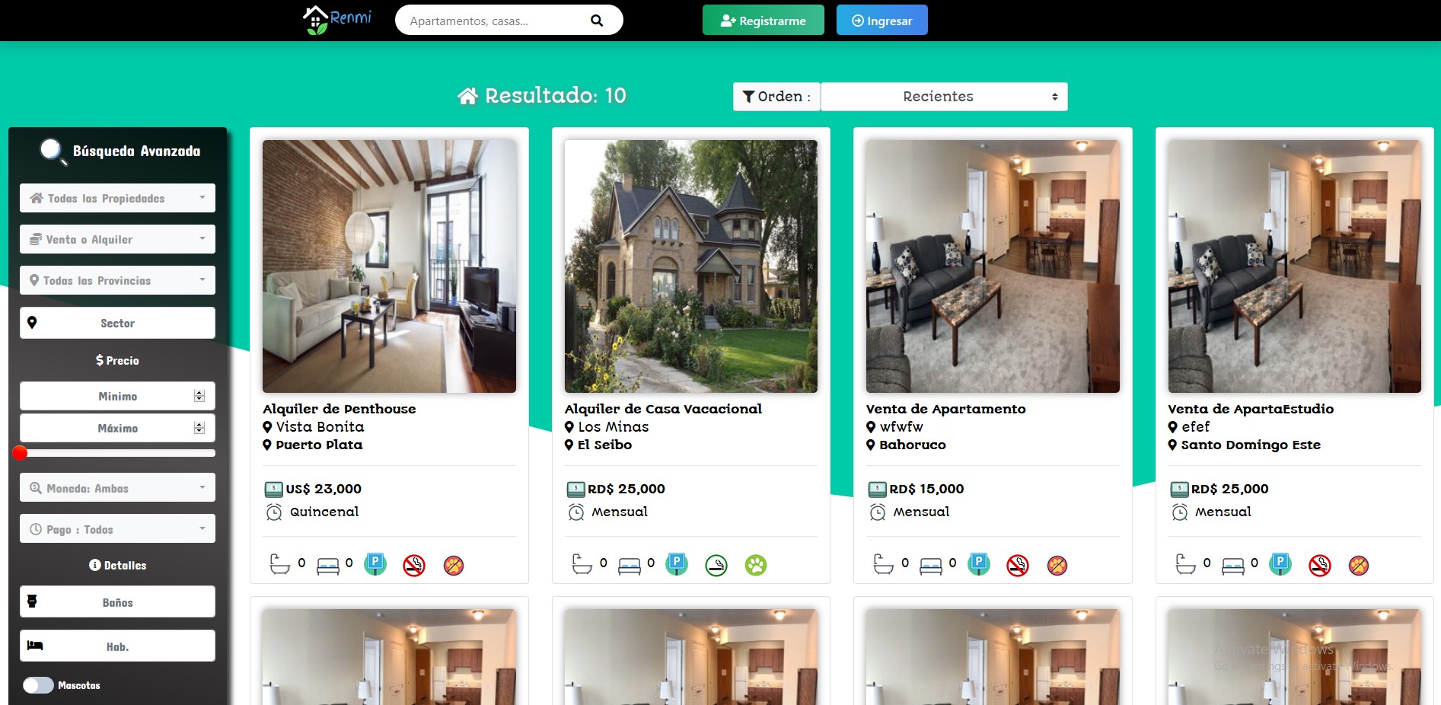Open the Alquiler de Penthouse listing title

click(340, 409)
